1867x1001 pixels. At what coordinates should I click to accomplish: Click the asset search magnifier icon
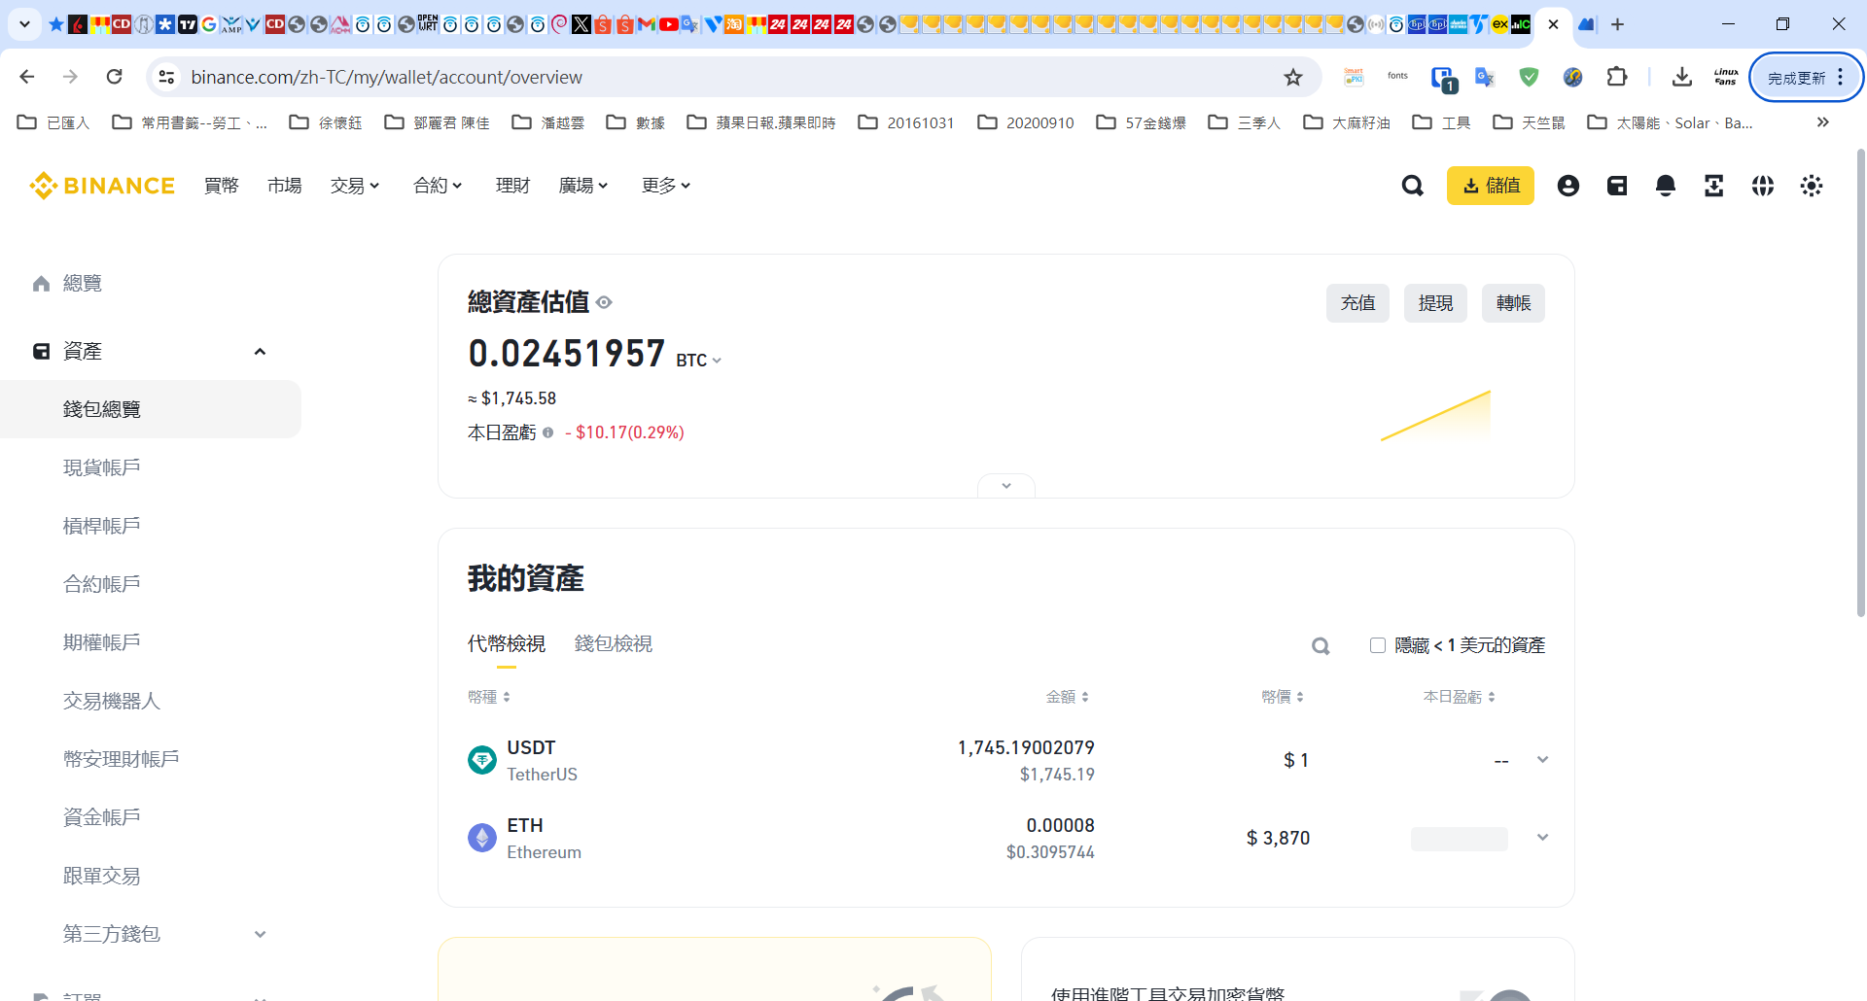point(1321,645)
